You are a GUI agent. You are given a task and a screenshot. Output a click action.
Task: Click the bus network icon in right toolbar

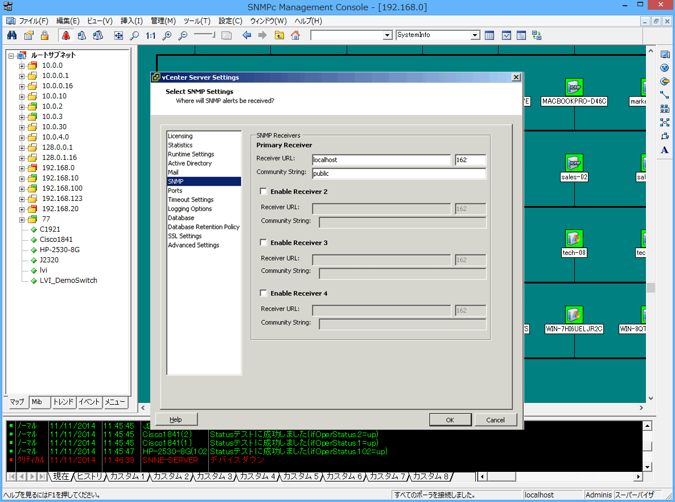665,109
